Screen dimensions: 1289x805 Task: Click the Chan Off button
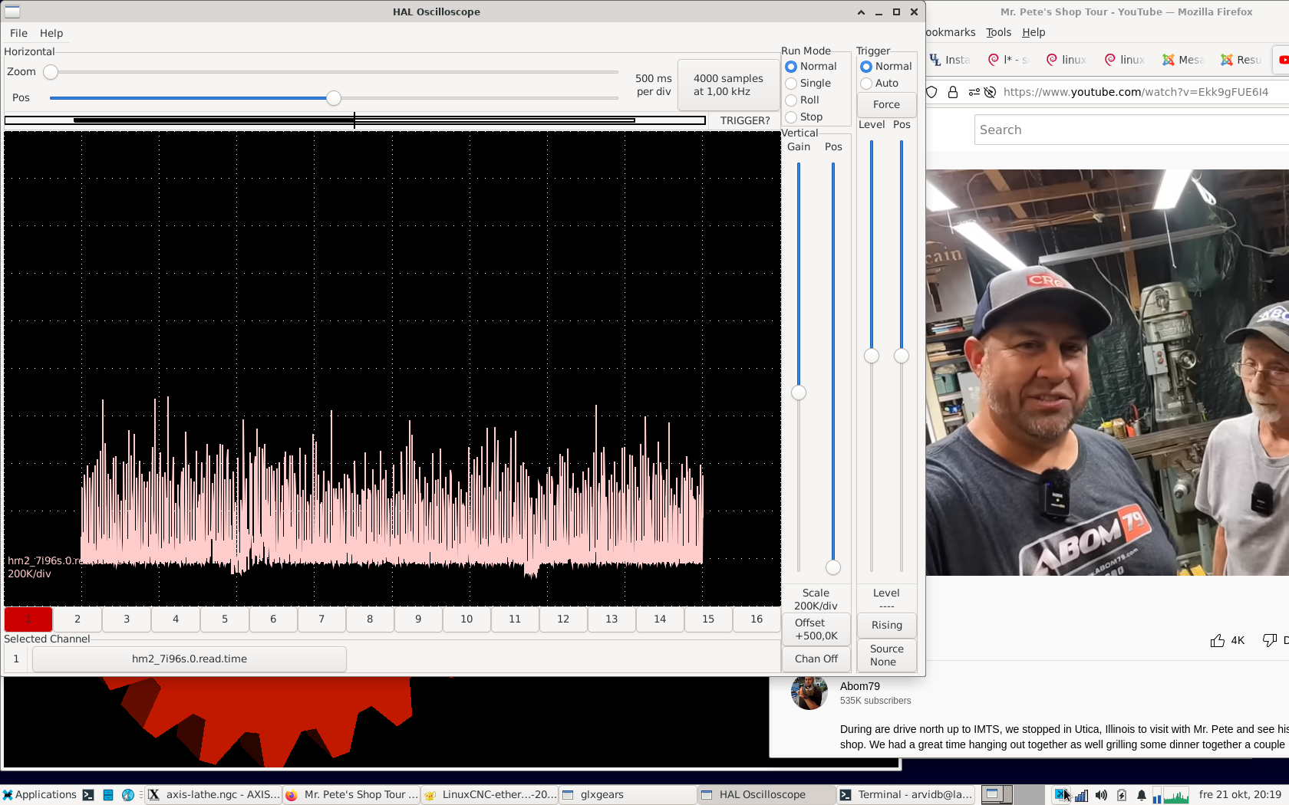click(x=816, y=659)
